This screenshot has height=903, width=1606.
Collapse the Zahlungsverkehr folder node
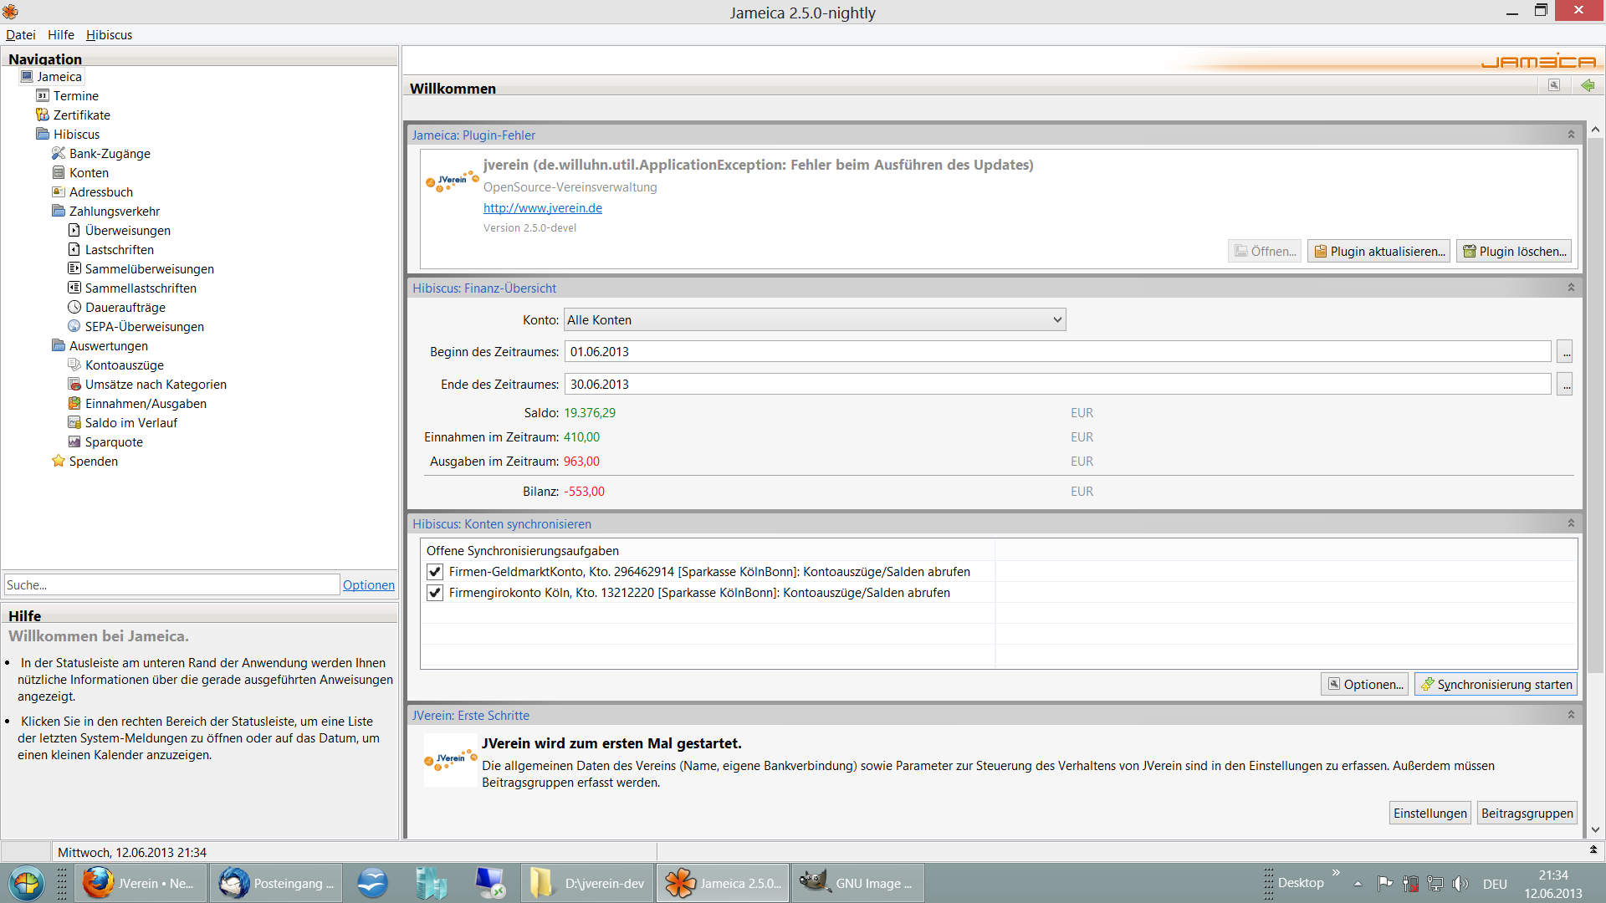(x=59, y=211)
